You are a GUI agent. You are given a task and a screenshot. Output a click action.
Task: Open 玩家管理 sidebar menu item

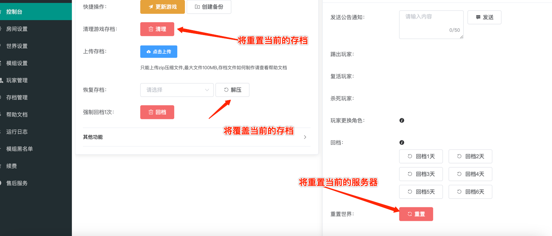point(17,80)
